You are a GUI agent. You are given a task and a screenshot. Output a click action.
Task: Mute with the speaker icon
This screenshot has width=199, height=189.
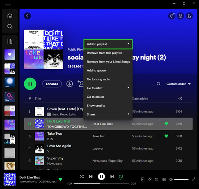171,179
